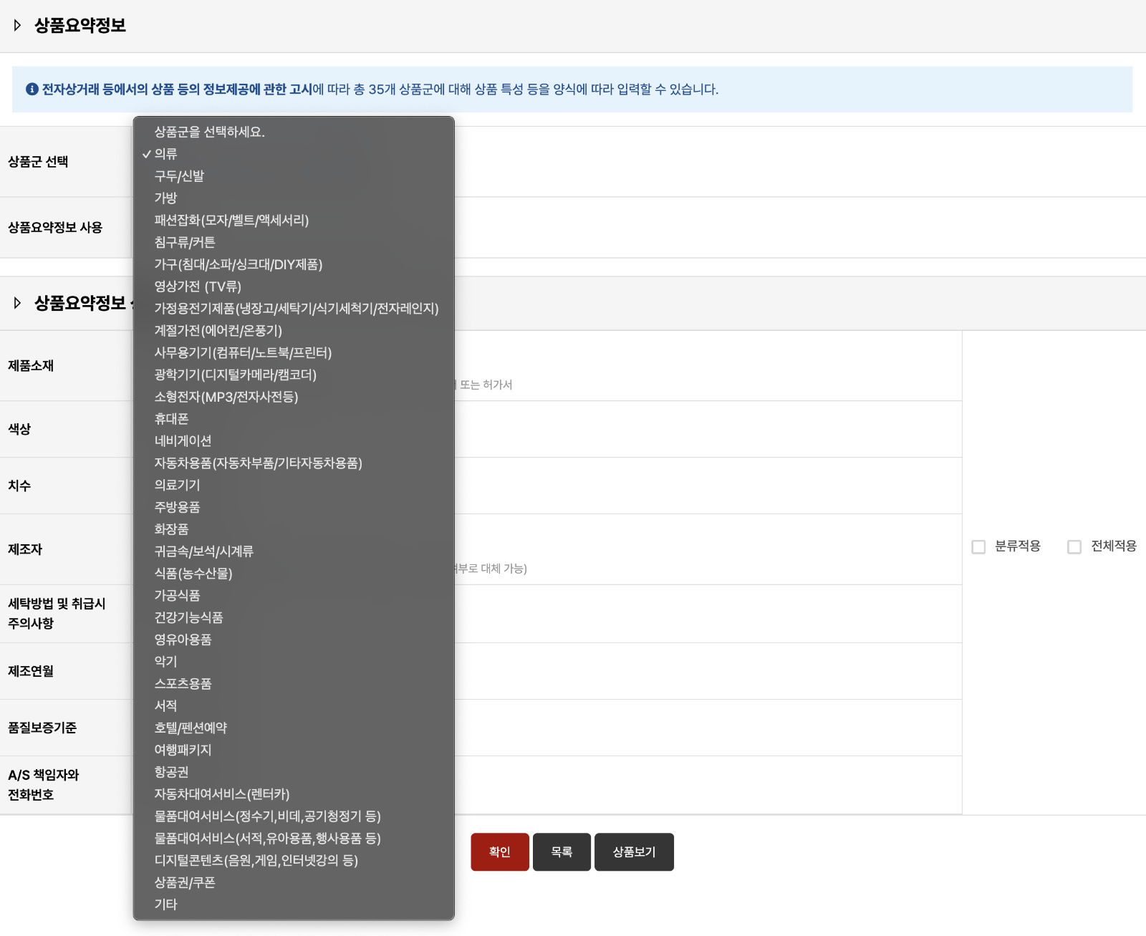This screenshot has width=1146, height=936.
Task: Enable the 분류적용 checkbox
Action: pos(978,546)
